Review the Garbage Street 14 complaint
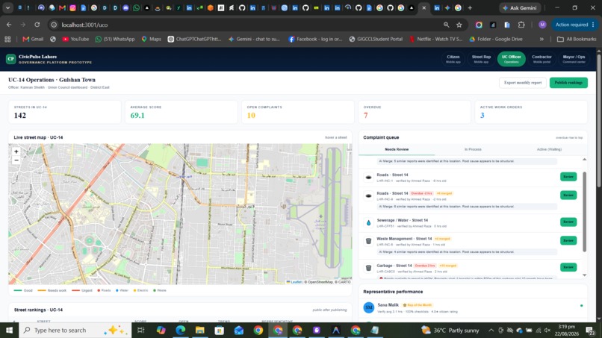This screenshot has width=602, height=338. point(568,267)
